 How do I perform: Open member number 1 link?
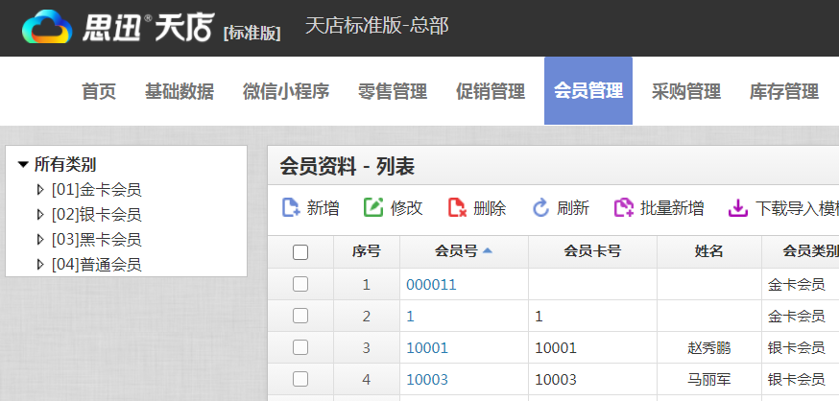tap(411, 317)
